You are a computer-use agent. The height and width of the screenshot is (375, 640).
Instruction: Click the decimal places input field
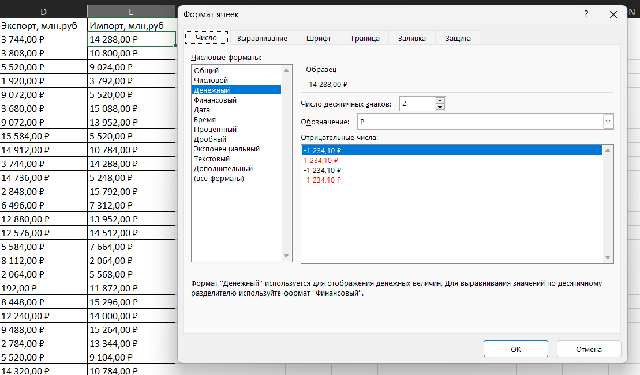(417, 104)
